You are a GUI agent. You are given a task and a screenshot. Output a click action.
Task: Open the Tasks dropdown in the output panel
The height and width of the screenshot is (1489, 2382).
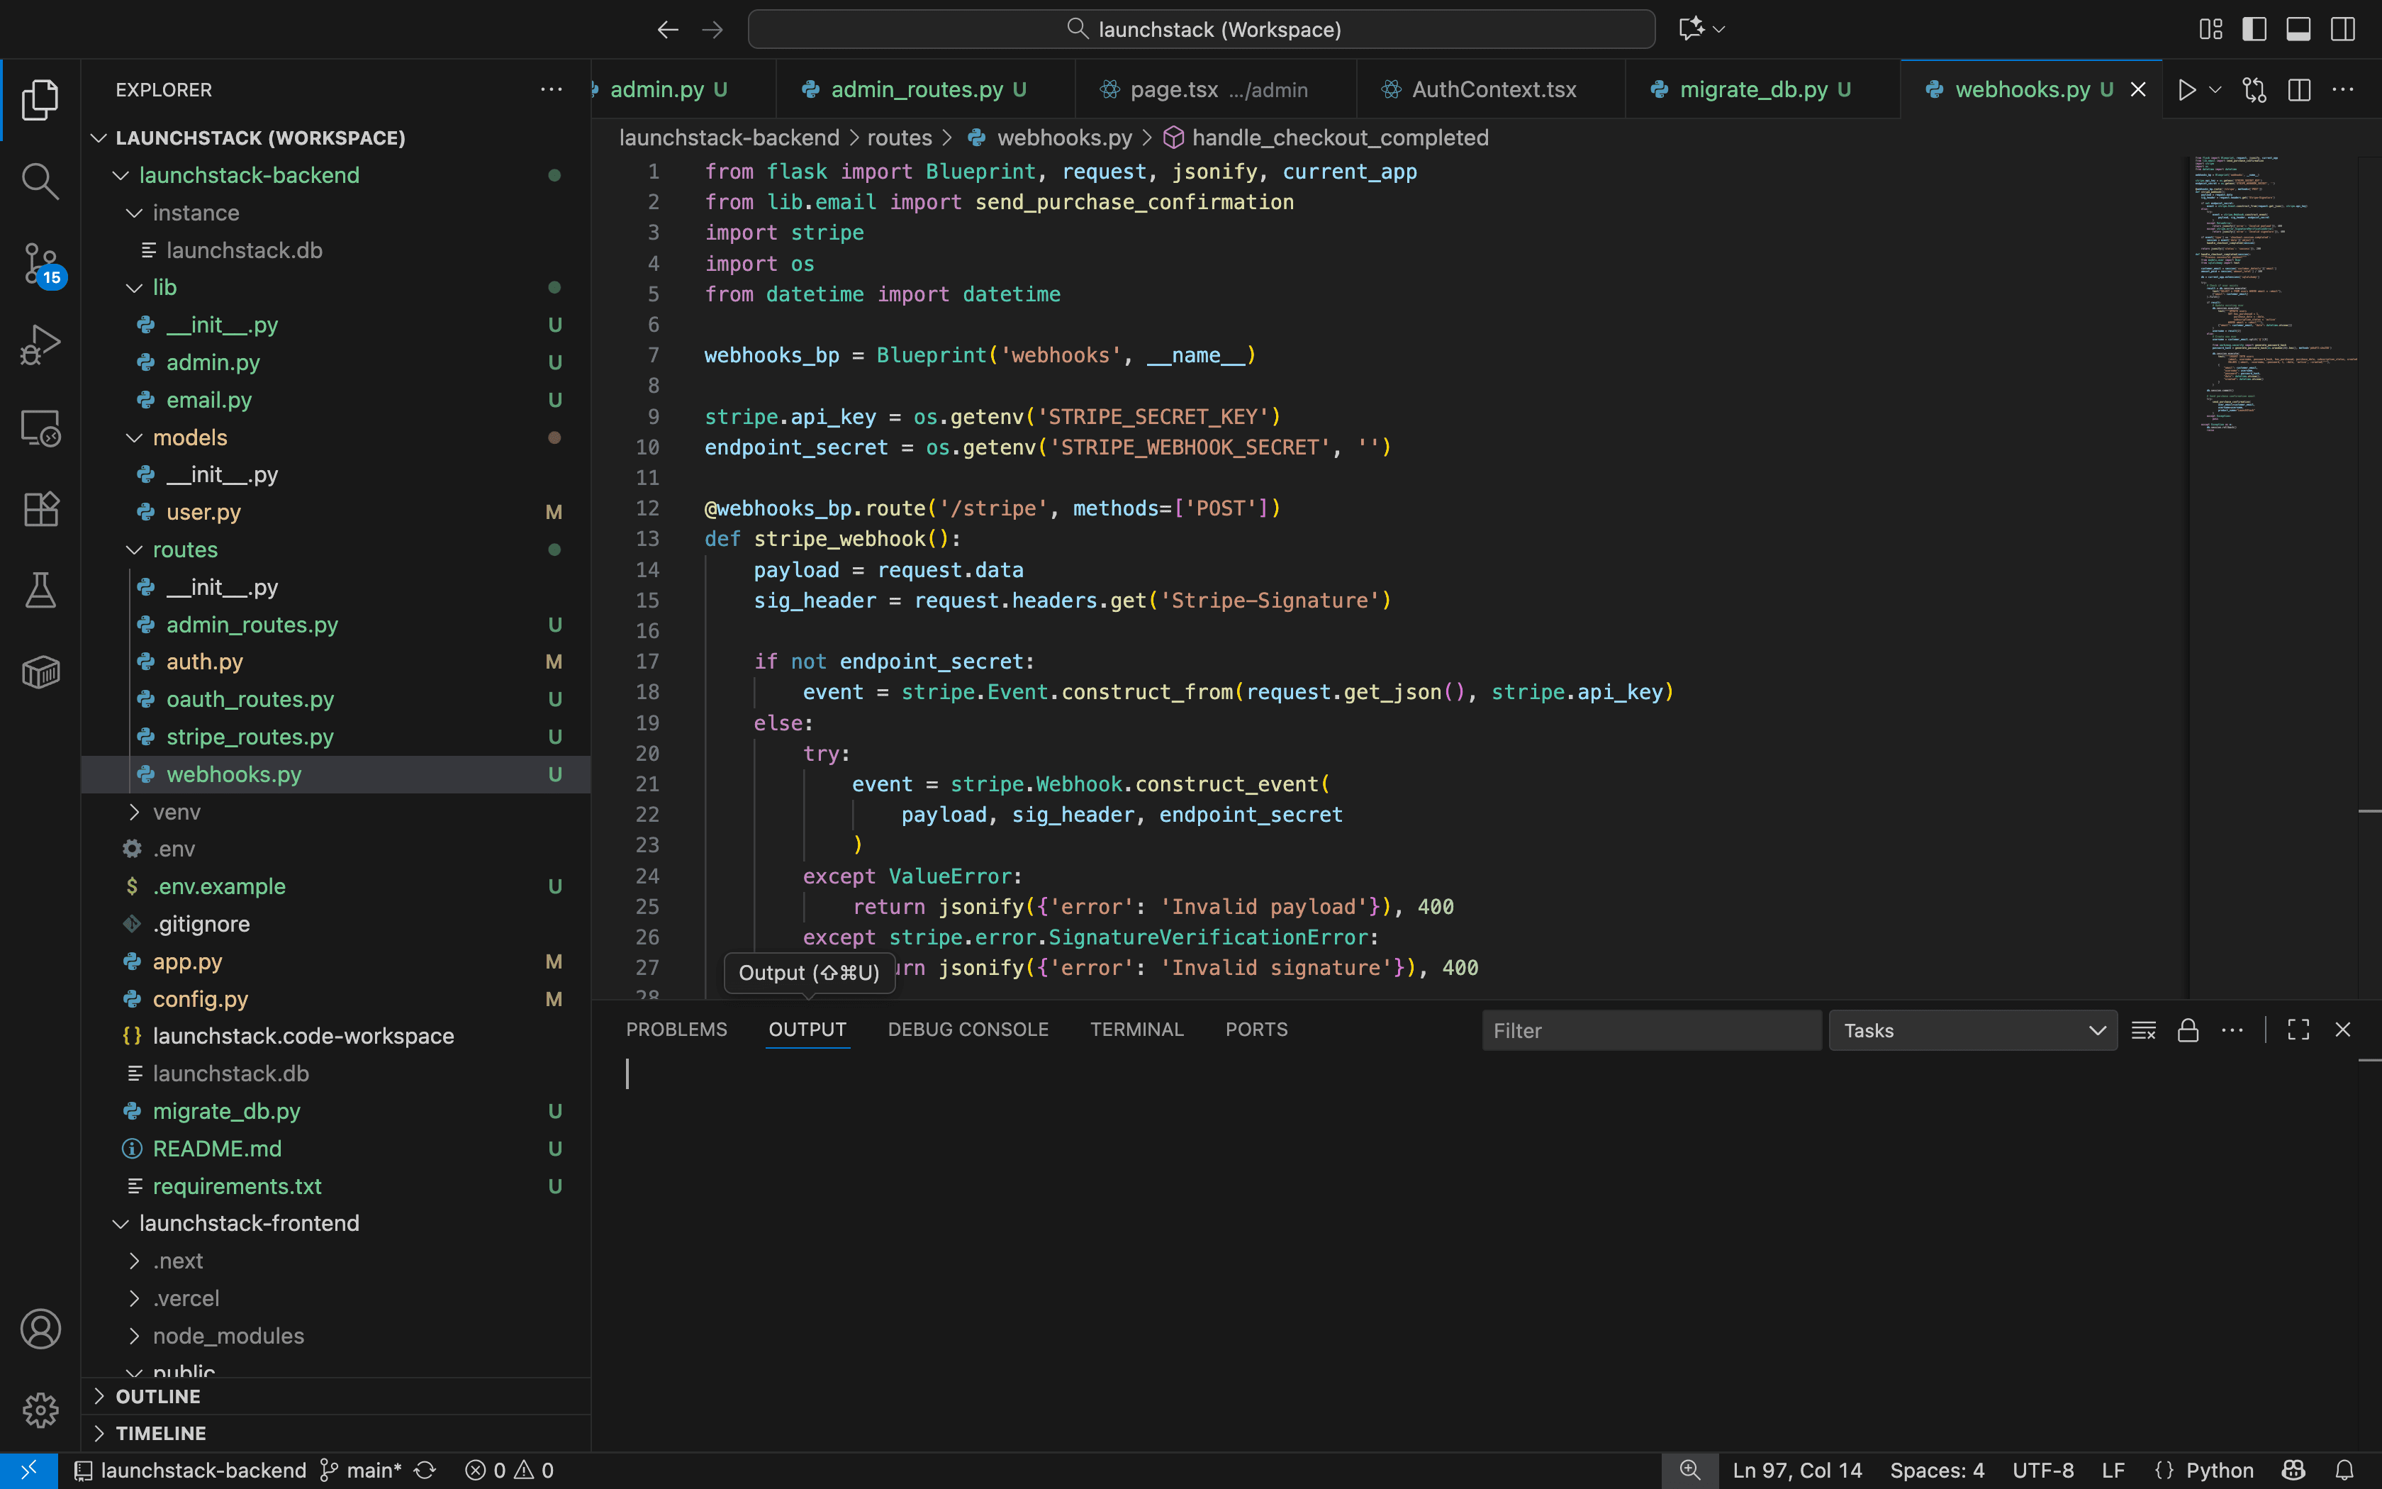coord(1972,1030)
